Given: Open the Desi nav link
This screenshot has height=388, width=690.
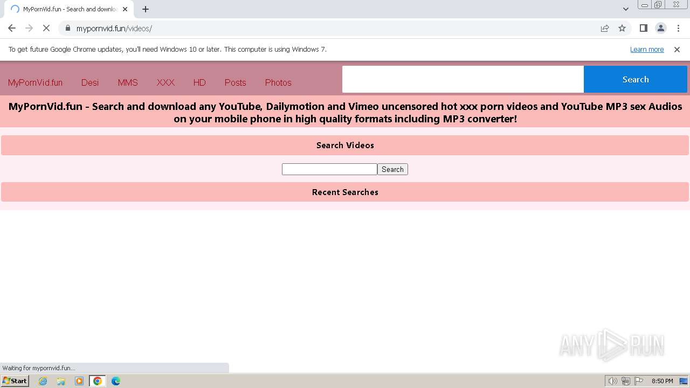Looking at the screenshot, I should tap(90, 82).
